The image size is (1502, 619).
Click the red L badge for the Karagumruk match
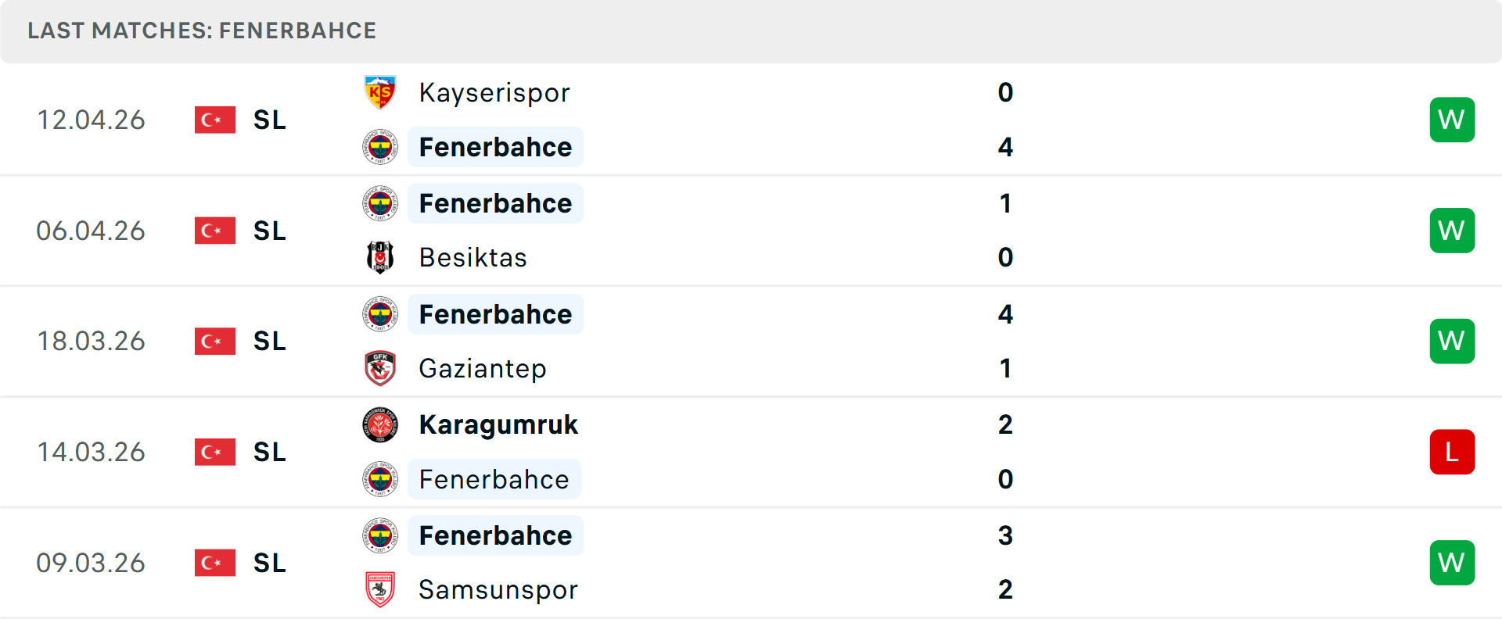point(1452,452)
